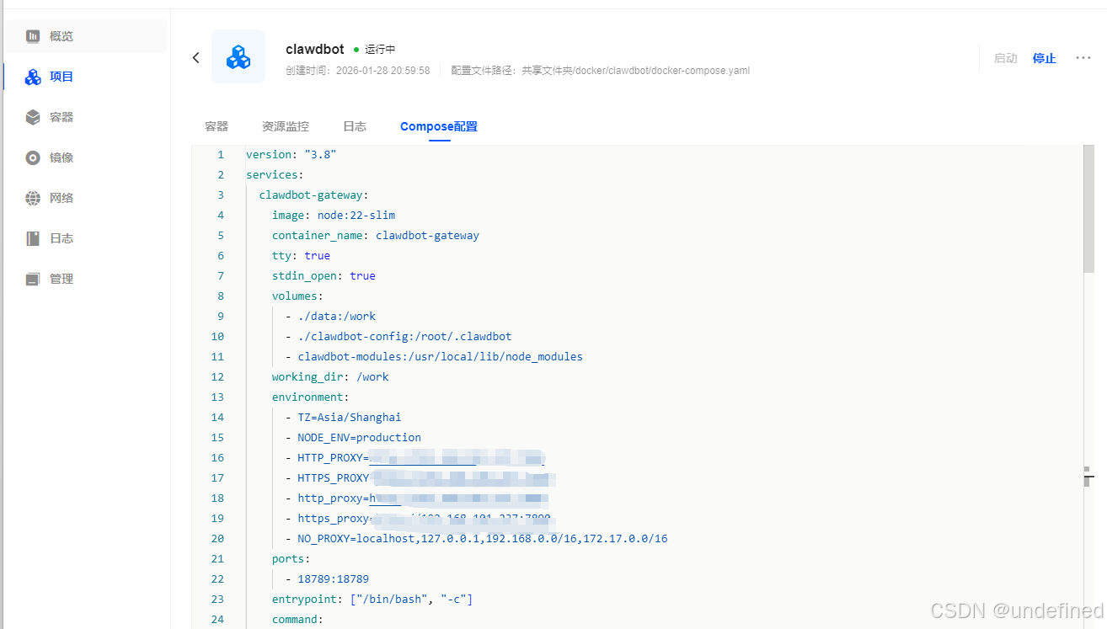Click the clawdbot project logo icon
Viewport: 1107px width, 629px height.
(238, 56)
